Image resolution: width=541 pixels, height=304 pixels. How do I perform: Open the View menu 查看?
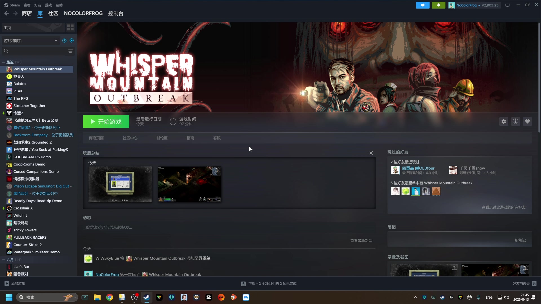click(x=27, y=5)
